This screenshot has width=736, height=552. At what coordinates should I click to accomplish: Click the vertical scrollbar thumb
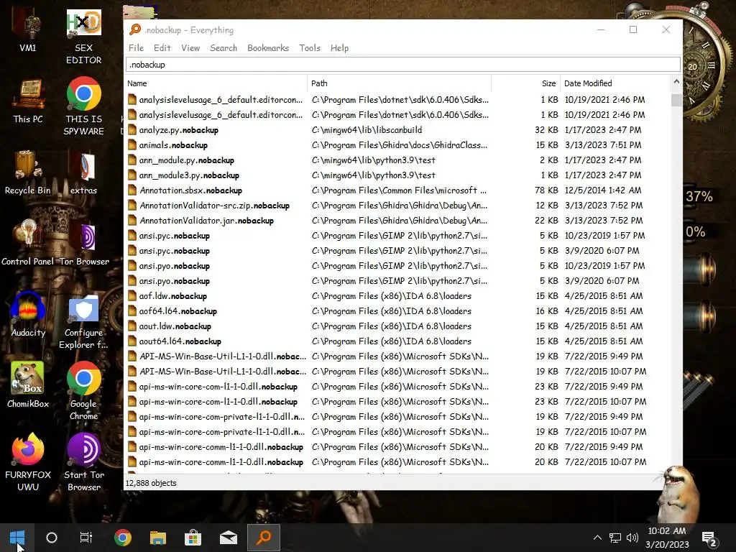pyautogui.click(x=676, y=100)
